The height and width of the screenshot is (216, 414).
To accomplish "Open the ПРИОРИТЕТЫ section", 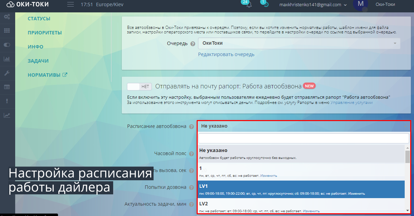I will [45, 33].
